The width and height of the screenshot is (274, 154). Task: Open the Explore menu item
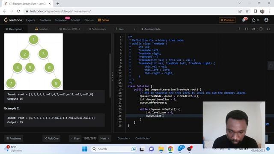[x=31, y=20]
